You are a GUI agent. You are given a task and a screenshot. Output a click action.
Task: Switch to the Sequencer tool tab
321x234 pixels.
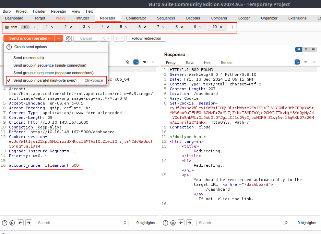[x=166, y=18]
